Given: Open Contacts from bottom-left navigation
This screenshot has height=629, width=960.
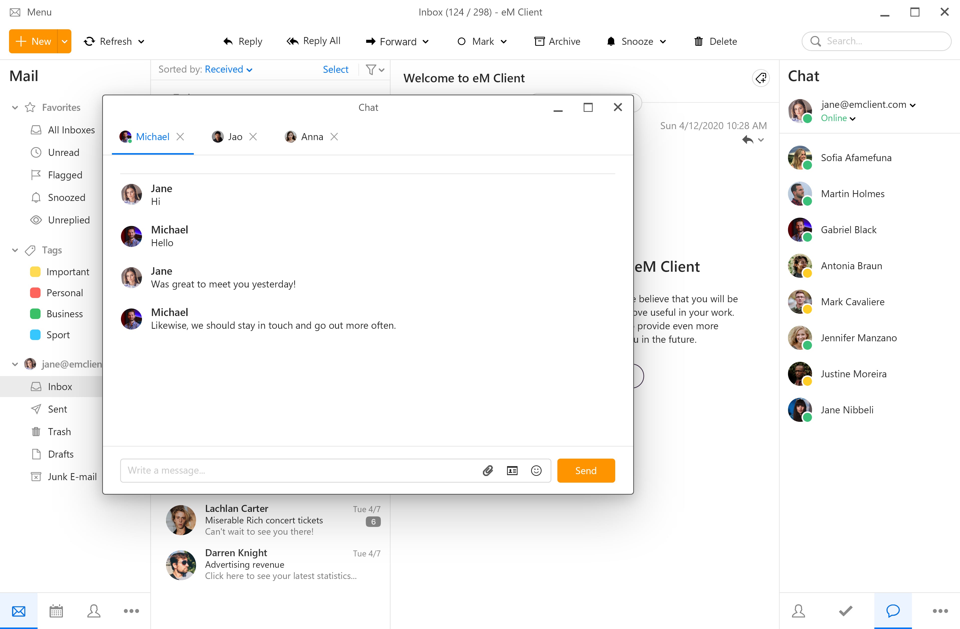Looking at the screenshot, I should [x=94, y=611].
